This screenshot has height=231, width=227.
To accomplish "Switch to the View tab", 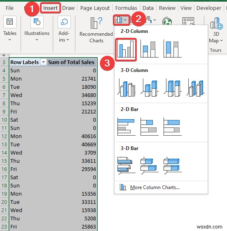I will coord(186,8).
